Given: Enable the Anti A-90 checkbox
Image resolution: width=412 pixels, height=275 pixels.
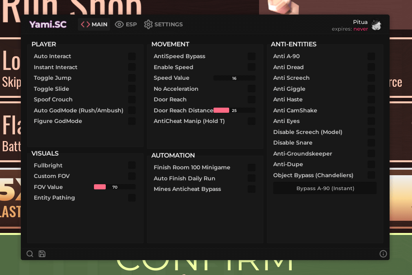Looking at the screenshot, I should [x=371, y=56].
